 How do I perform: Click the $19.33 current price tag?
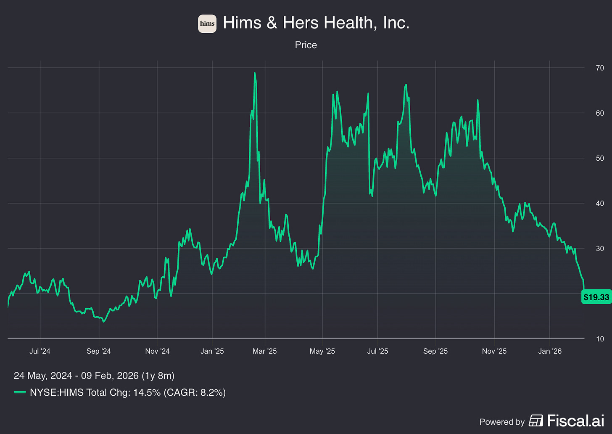pyautogui.click(x=596, y=297)
